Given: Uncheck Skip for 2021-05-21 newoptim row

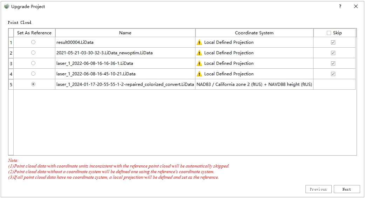Looking at the screenshot, I should pyautogui.click(x=333, y=53).
